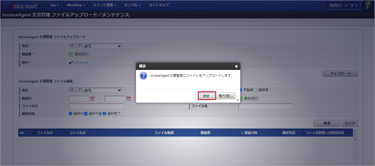
Task: Click the アップロード button
Action: tap(340, 73)
